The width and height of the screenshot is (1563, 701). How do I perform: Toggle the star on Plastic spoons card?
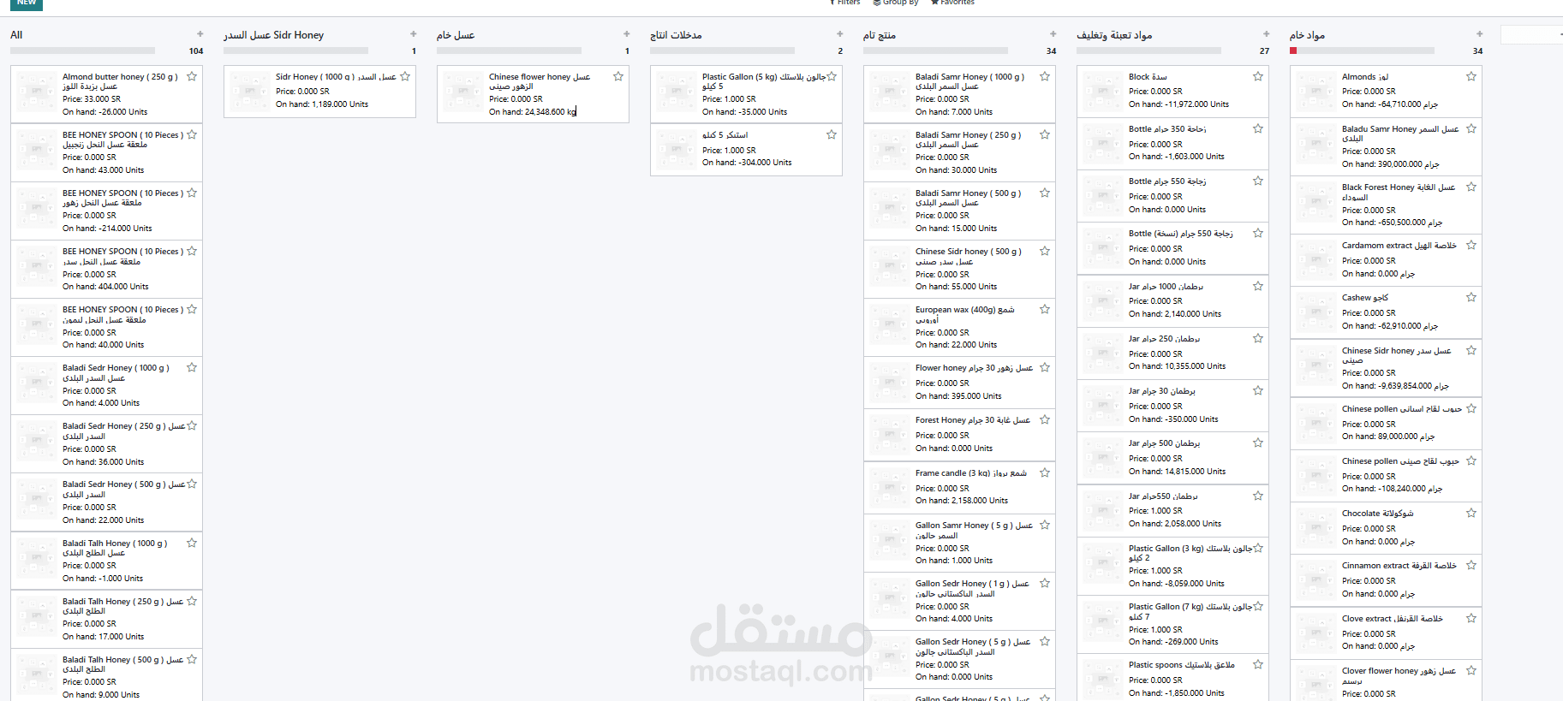point(1258,664)
